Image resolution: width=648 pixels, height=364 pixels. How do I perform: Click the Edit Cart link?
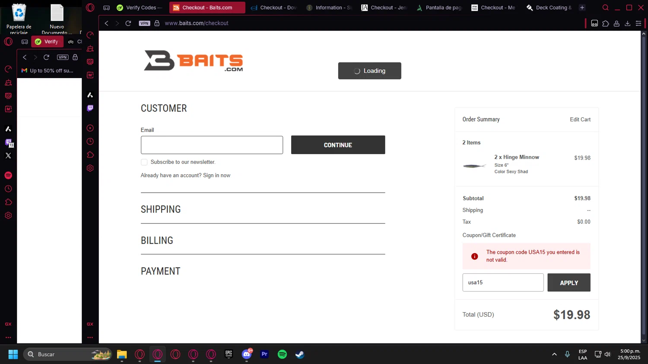580,119
